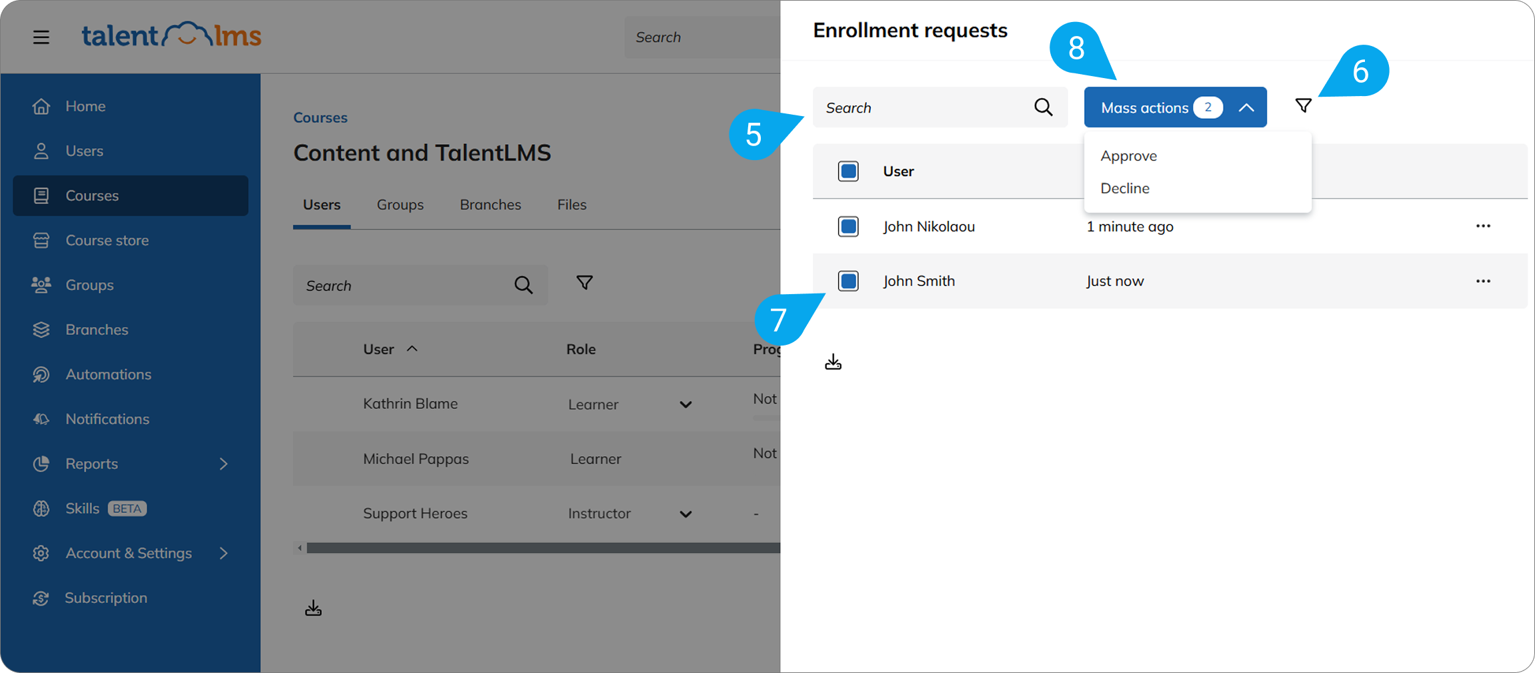
Task: Click the Subscription icon
Action: tap(41, 598)
